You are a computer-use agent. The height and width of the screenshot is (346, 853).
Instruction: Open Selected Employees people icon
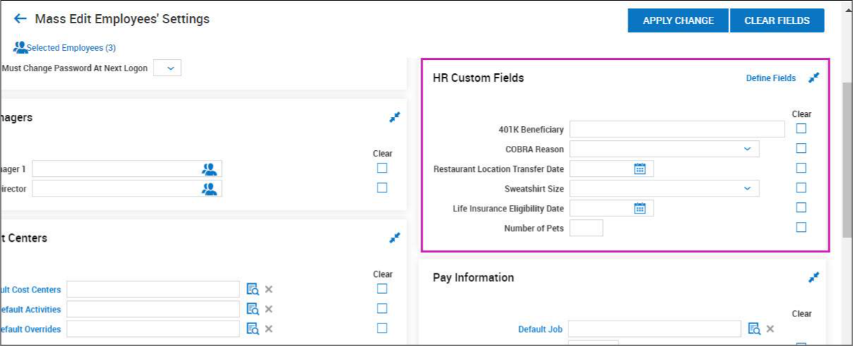[20, 47]
